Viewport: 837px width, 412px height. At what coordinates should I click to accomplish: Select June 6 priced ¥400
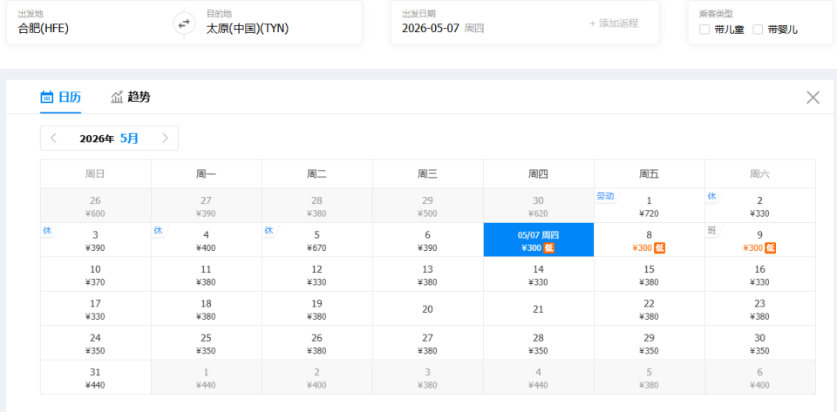(760, 377)
